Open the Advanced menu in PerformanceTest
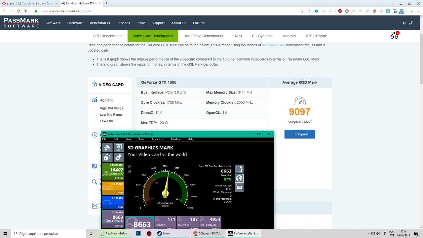 [157, 139]
